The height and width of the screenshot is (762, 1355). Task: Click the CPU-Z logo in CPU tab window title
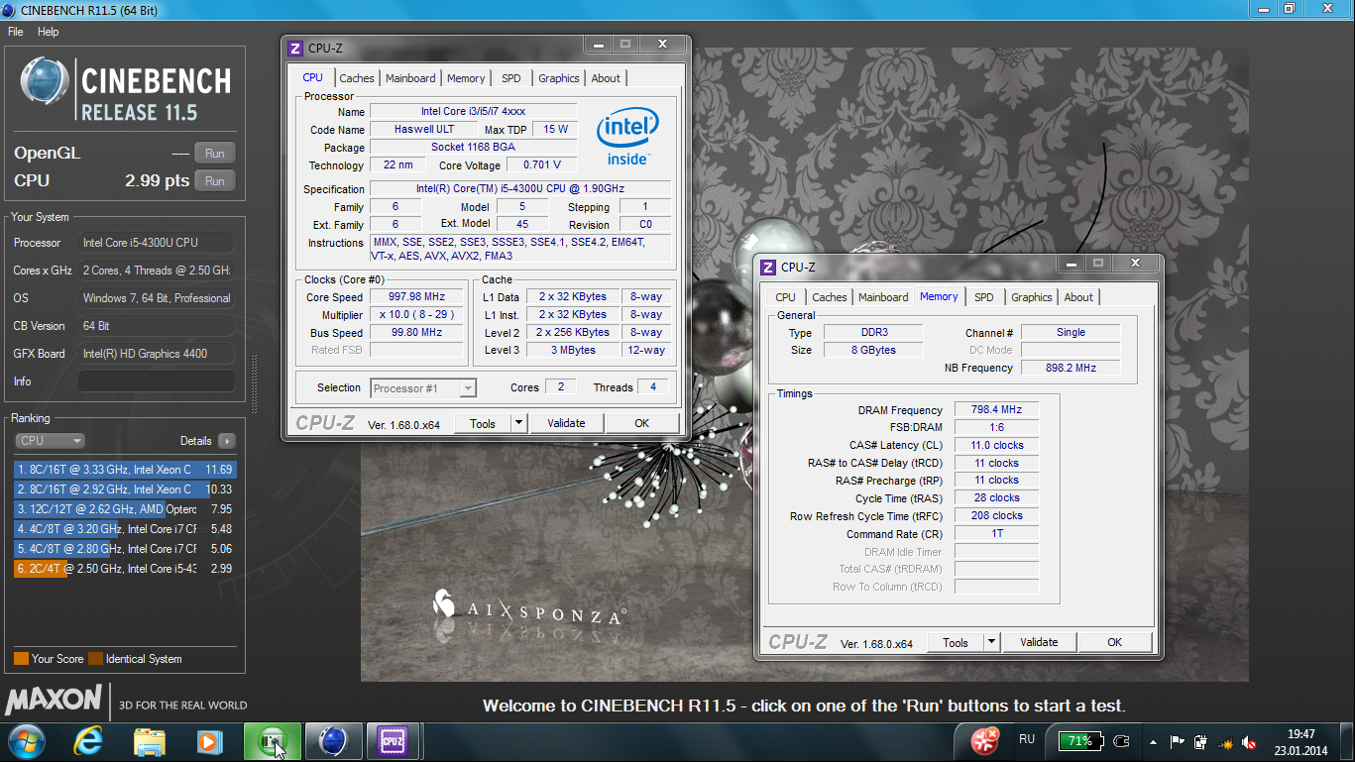[x=295, y=48]
